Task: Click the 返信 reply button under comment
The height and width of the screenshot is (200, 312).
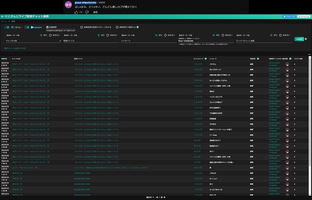Action: (x=95, y=12)
